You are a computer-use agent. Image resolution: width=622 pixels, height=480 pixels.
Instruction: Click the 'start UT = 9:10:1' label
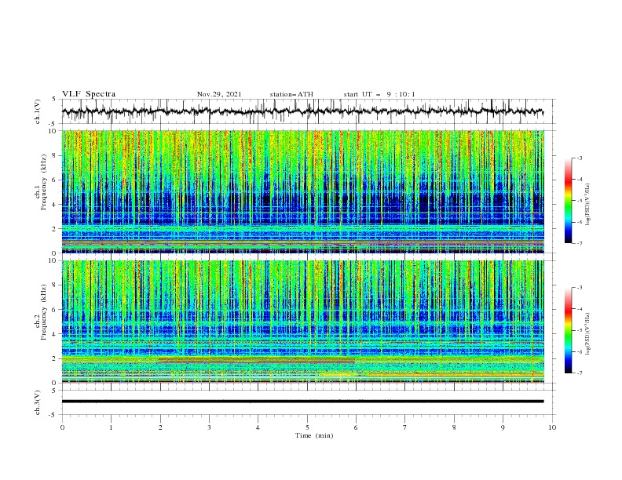coord(379,94)
